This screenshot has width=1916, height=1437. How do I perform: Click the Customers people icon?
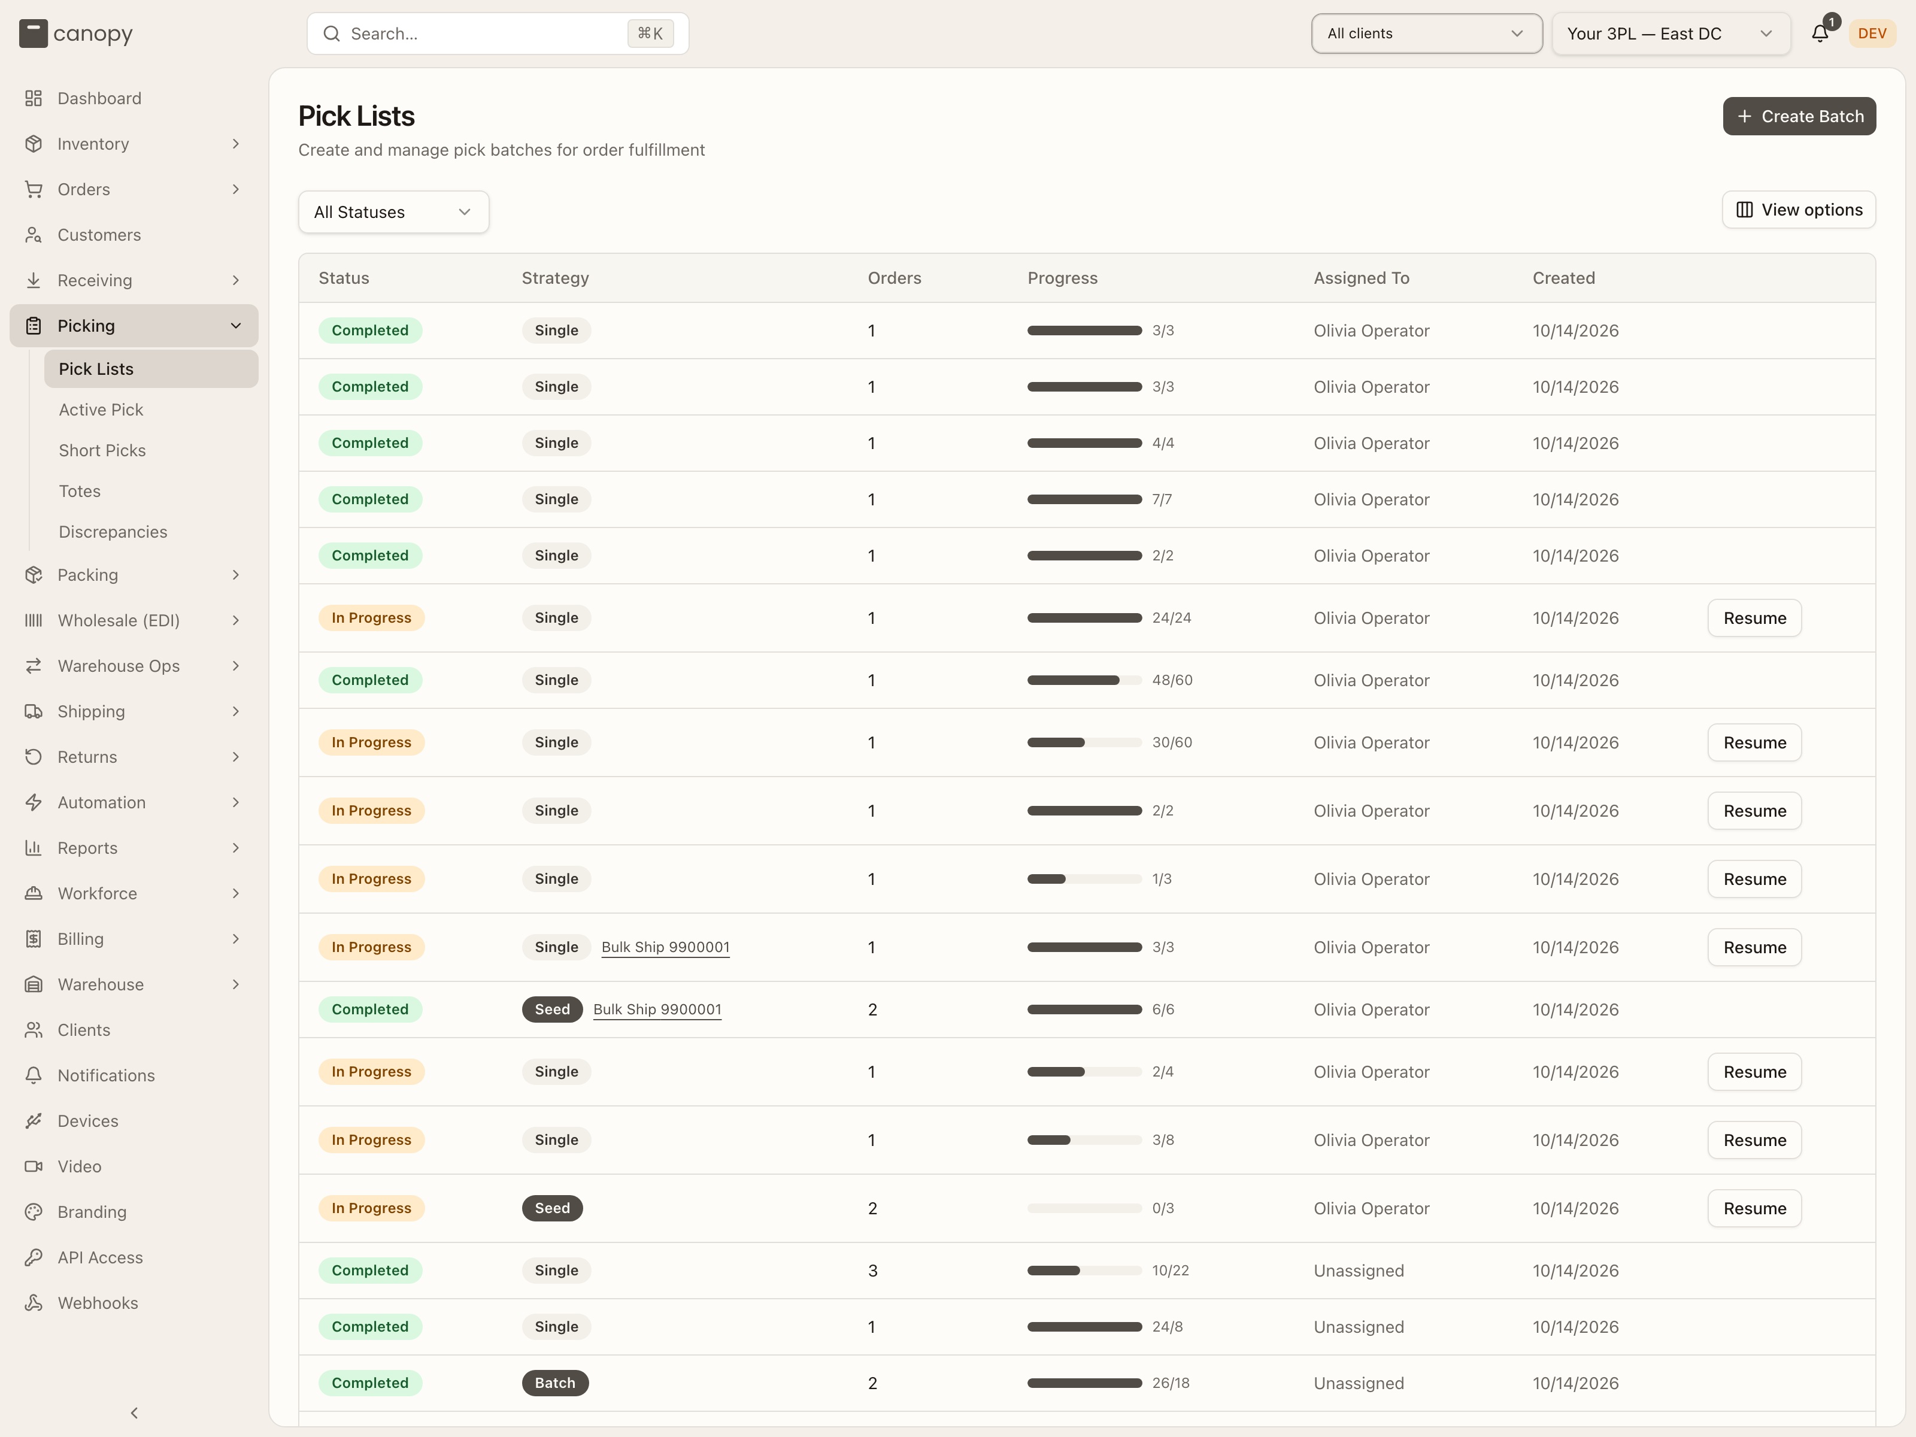(x=34, y=235)
